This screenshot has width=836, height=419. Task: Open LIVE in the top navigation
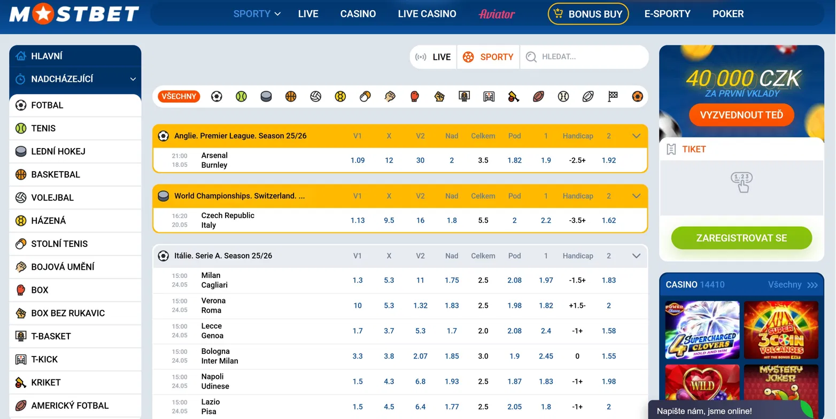[308, 14]
